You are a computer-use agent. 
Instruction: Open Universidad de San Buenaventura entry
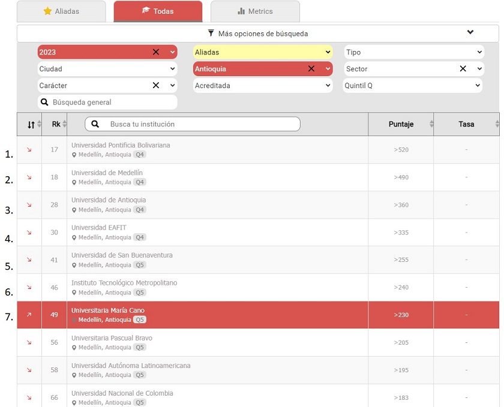(x=122, y=255)
